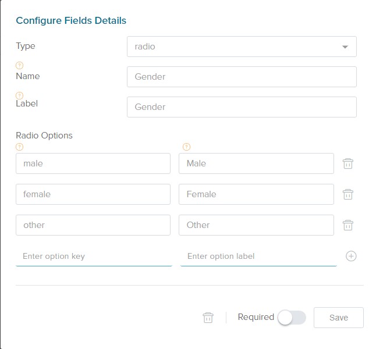Add new option with plus icon
The width and height of the screenshot is (369, 349).
[351, 256]
